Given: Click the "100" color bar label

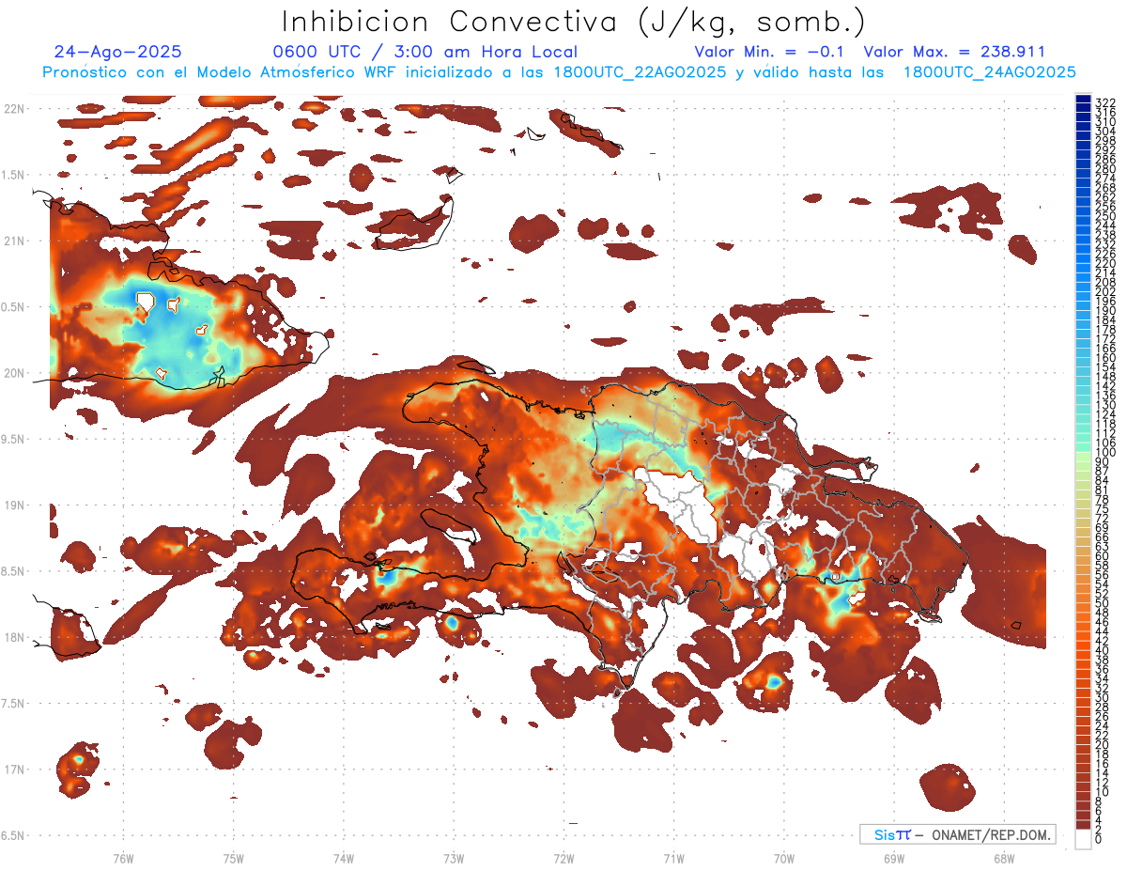Looking at the screenshot, I should [1105, 453].
